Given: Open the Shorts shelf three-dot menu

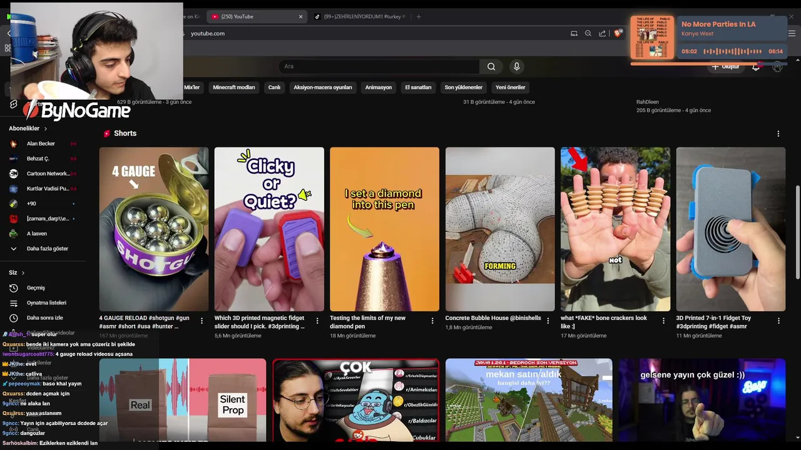Looking at the screenshot, I should click(x=778, y=134).
